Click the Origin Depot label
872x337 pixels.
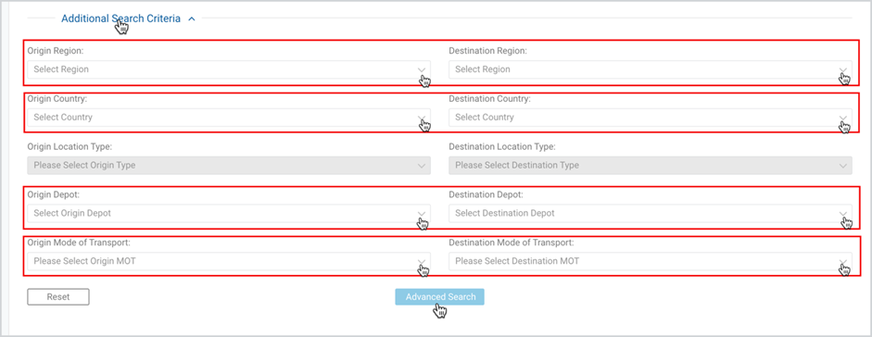54,194
